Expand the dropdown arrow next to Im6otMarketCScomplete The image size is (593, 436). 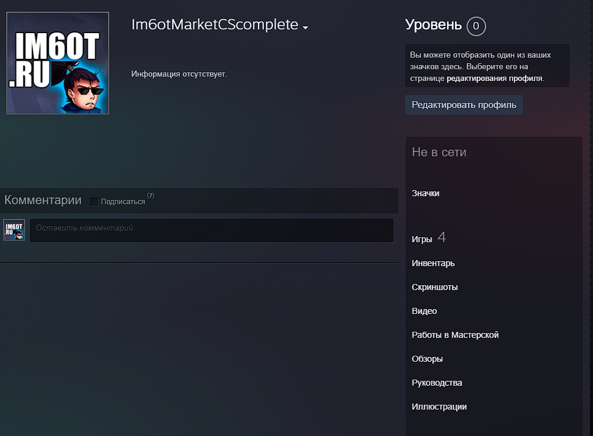coord(305,28)
